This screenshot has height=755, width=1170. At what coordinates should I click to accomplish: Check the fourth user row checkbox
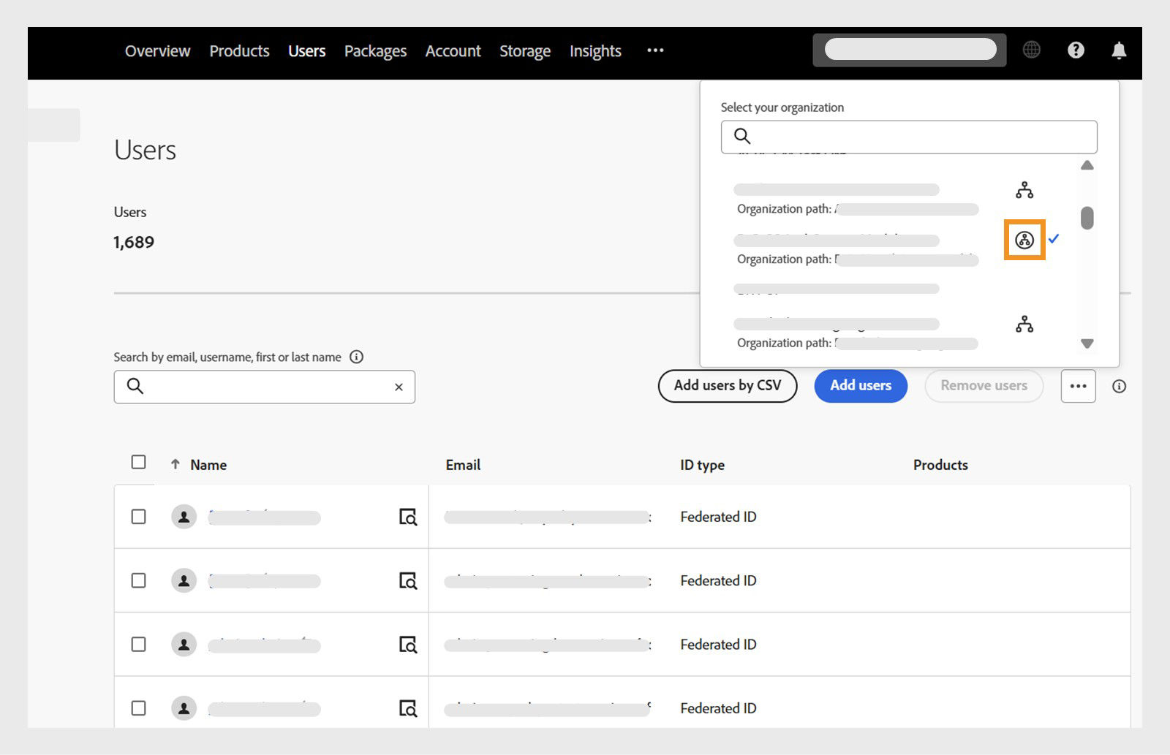[x=138, y=708]
